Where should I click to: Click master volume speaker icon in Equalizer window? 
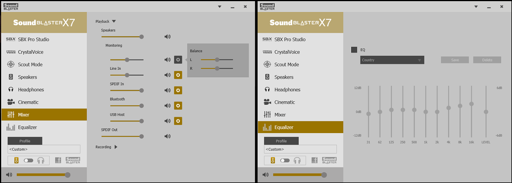(265, 175)
